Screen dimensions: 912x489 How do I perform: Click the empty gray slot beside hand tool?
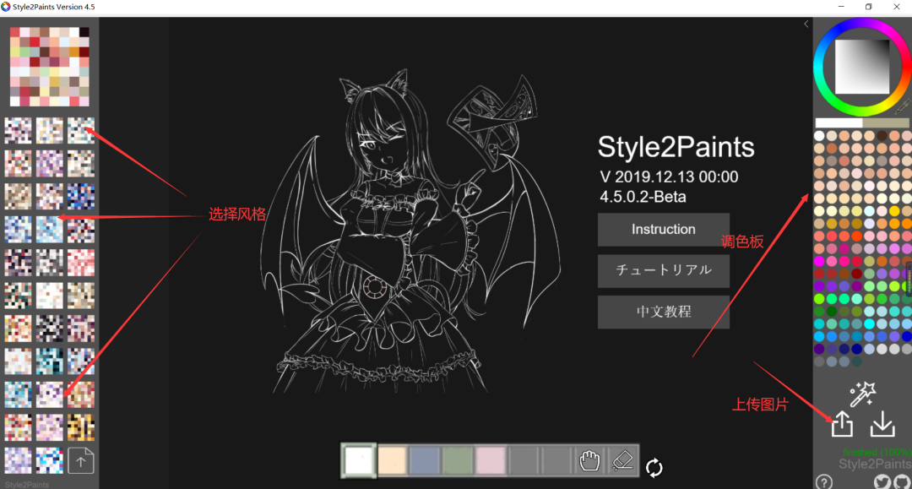point(556,461)
